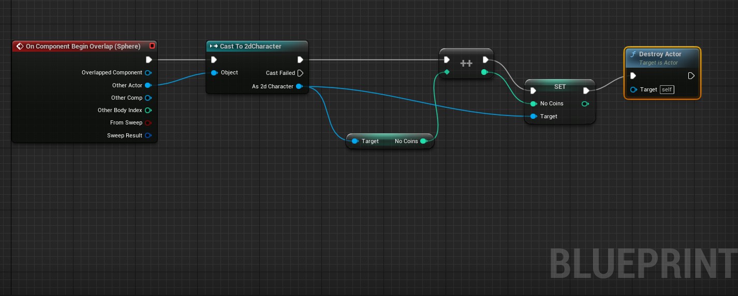Click the Overlapped Component output pin
This screenshot has width=738, height=296.
point(148,73)
